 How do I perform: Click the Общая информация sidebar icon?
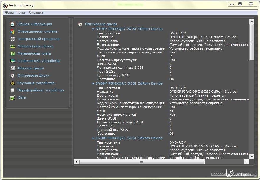[13, 24]
